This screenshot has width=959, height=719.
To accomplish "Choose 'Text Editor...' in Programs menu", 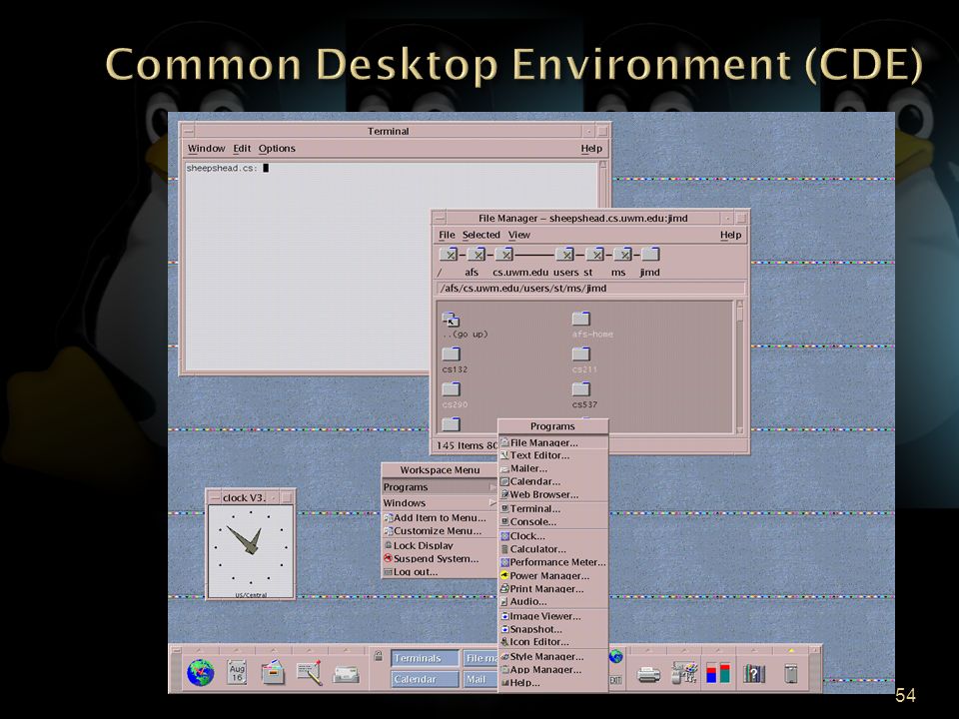I will click(553, 455).
